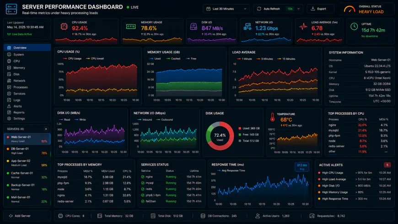Click the Processes sidebar icon
The width and height of the screenshot is (398, 224).
click(9, 87)
